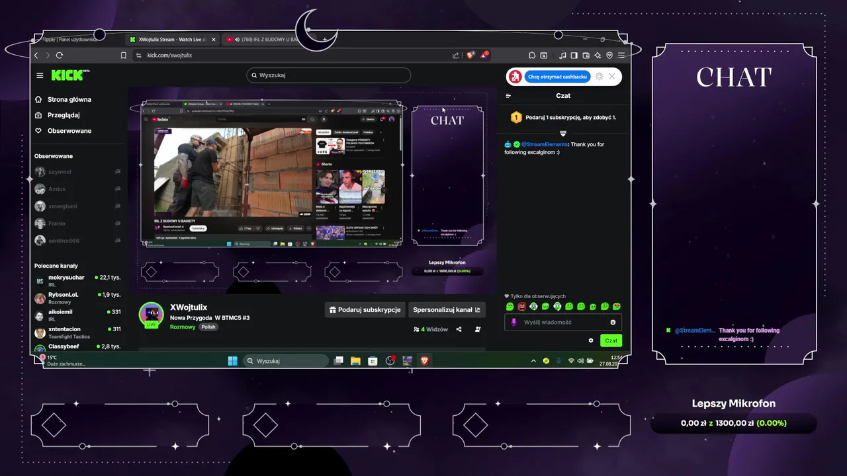Open recommended channel aikoiemil
847x476 pixels.
(x=77, y=315)
